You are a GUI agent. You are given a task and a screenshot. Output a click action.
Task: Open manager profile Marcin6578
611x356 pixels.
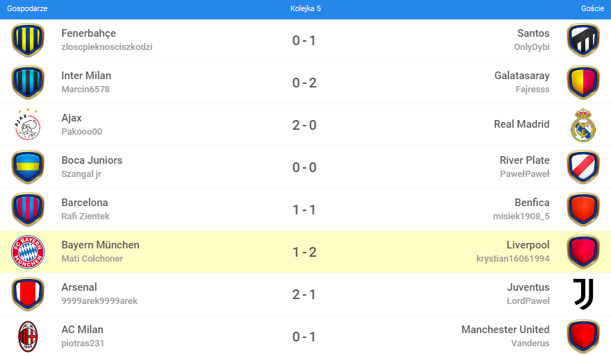click(x=85, y=90)
